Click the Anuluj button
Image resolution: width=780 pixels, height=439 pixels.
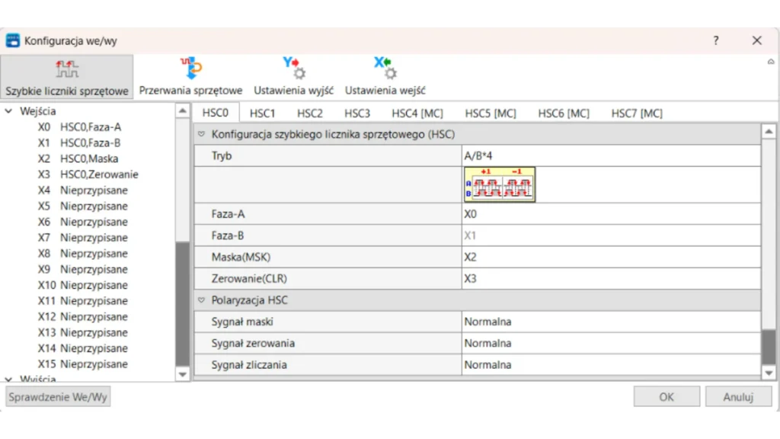point(738,396)
